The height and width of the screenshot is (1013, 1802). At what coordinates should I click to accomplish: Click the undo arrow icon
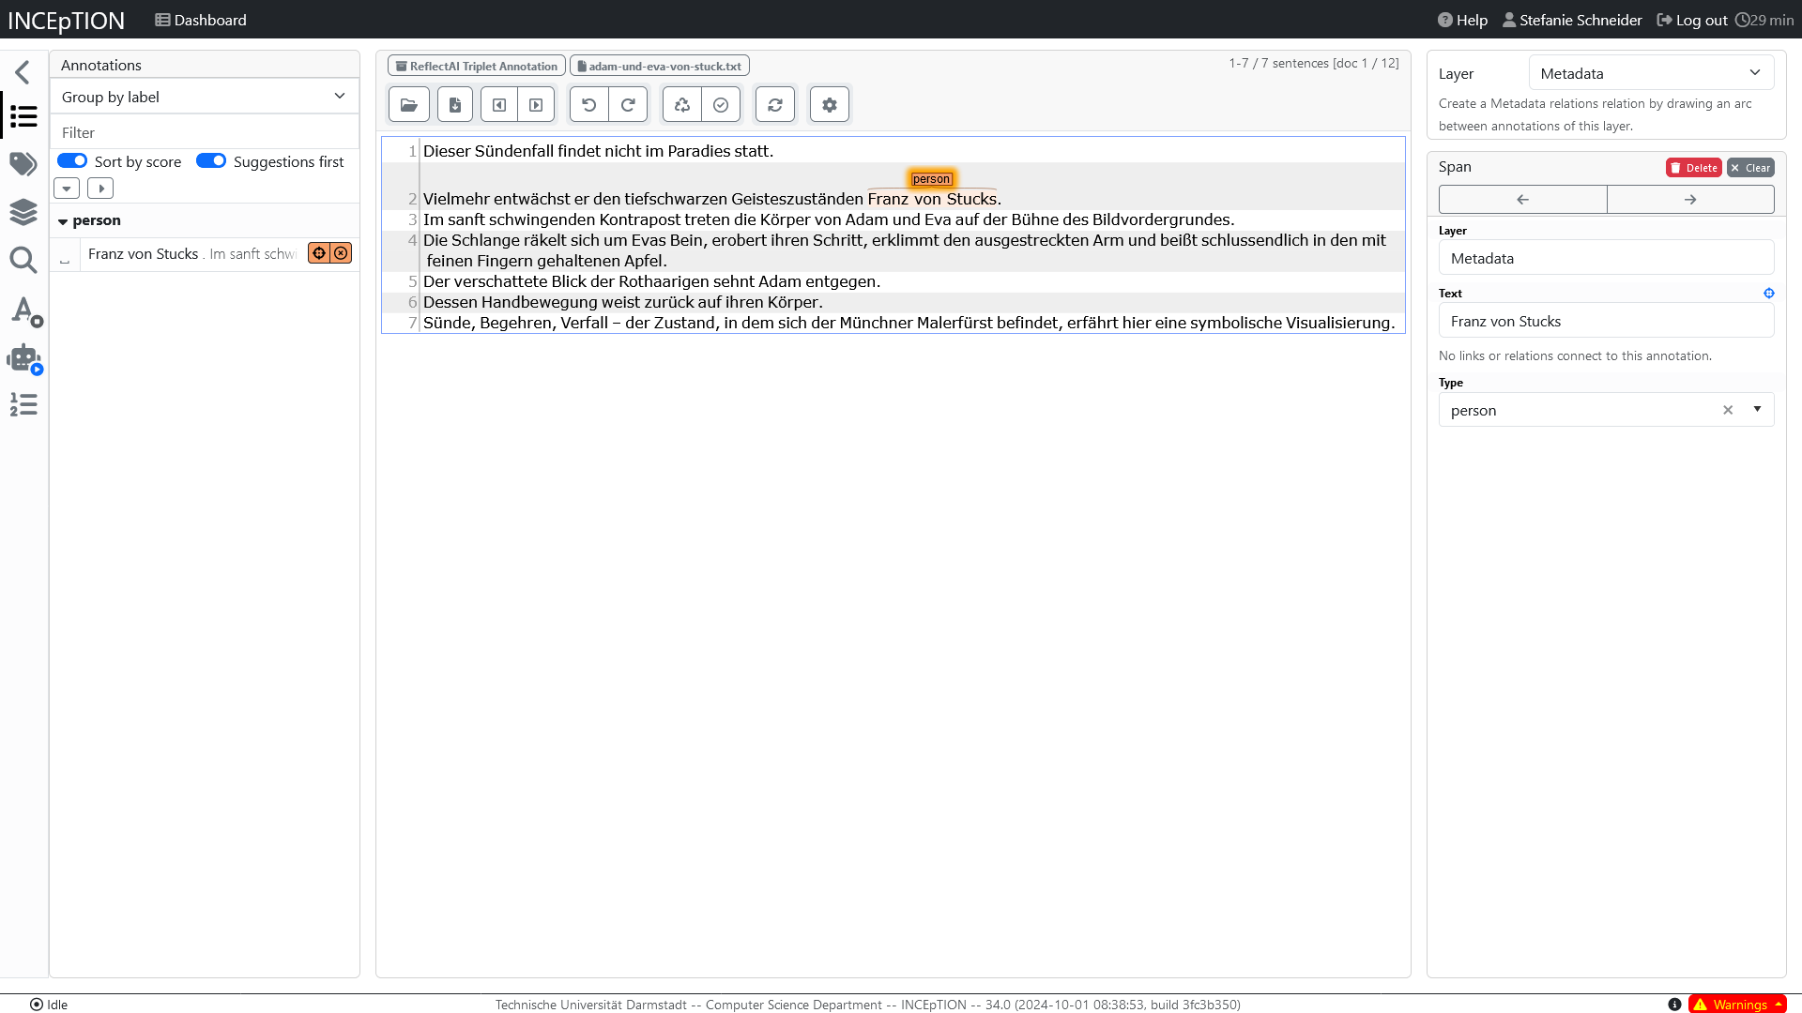(589, 105)
